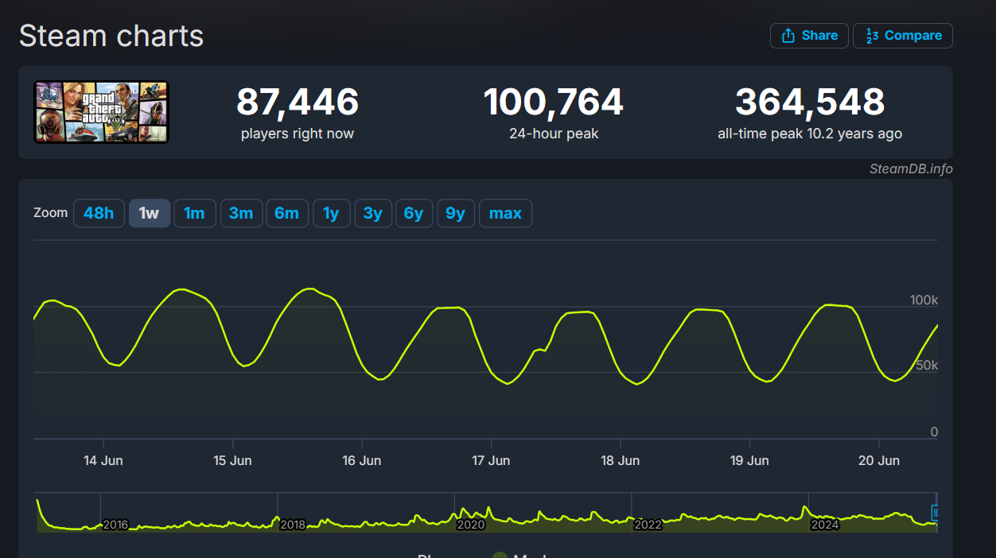This screenshot has height=558, width=996.
Task: Click 2018 on the navigator timeline
Action: point(293,525)
